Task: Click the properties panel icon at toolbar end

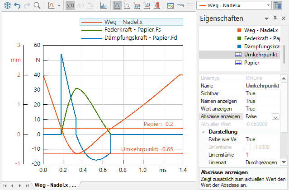Action: click(170, 6)
